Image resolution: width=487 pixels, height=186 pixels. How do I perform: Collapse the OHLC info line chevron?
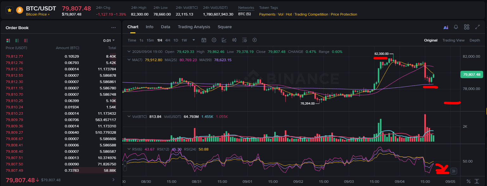[129, 51]
